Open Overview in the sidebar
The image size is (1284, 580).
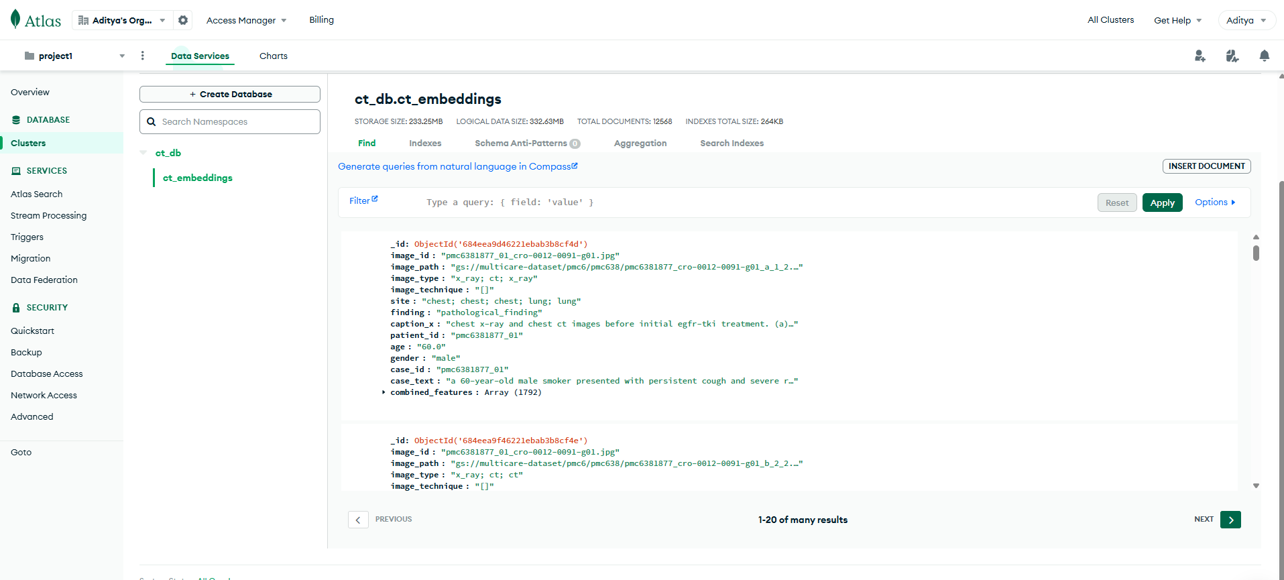[x=30, y=93]
